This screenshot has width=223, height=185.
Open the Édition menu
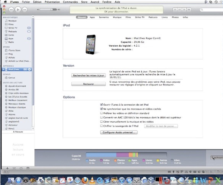tap(37, 2)
